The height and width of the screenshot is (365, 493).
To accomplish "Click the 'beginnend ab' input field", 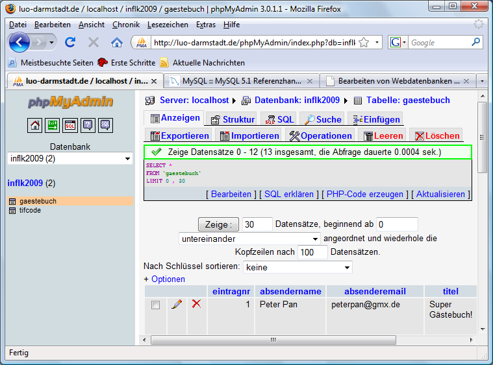I will point(397,224).
